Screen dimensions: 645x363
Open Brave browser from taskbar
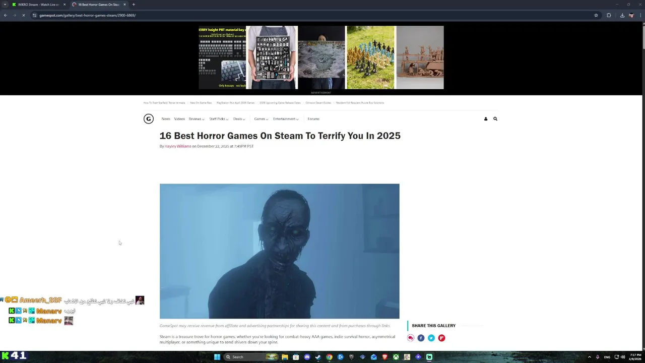coord(384,357)
